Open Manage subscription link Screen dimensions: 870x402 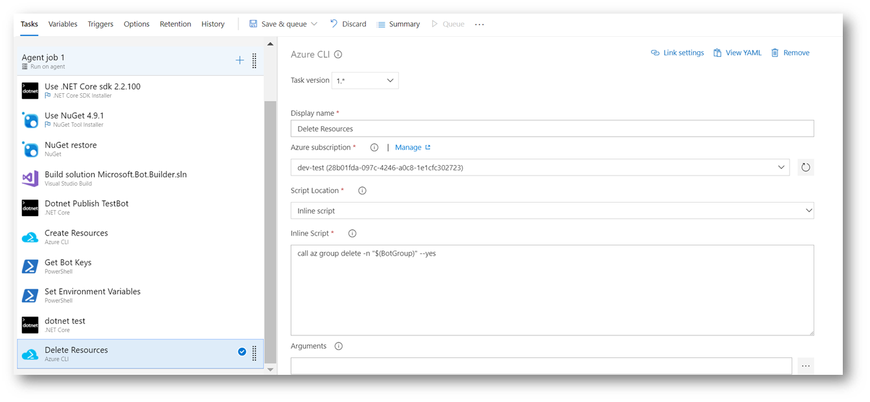413,148
